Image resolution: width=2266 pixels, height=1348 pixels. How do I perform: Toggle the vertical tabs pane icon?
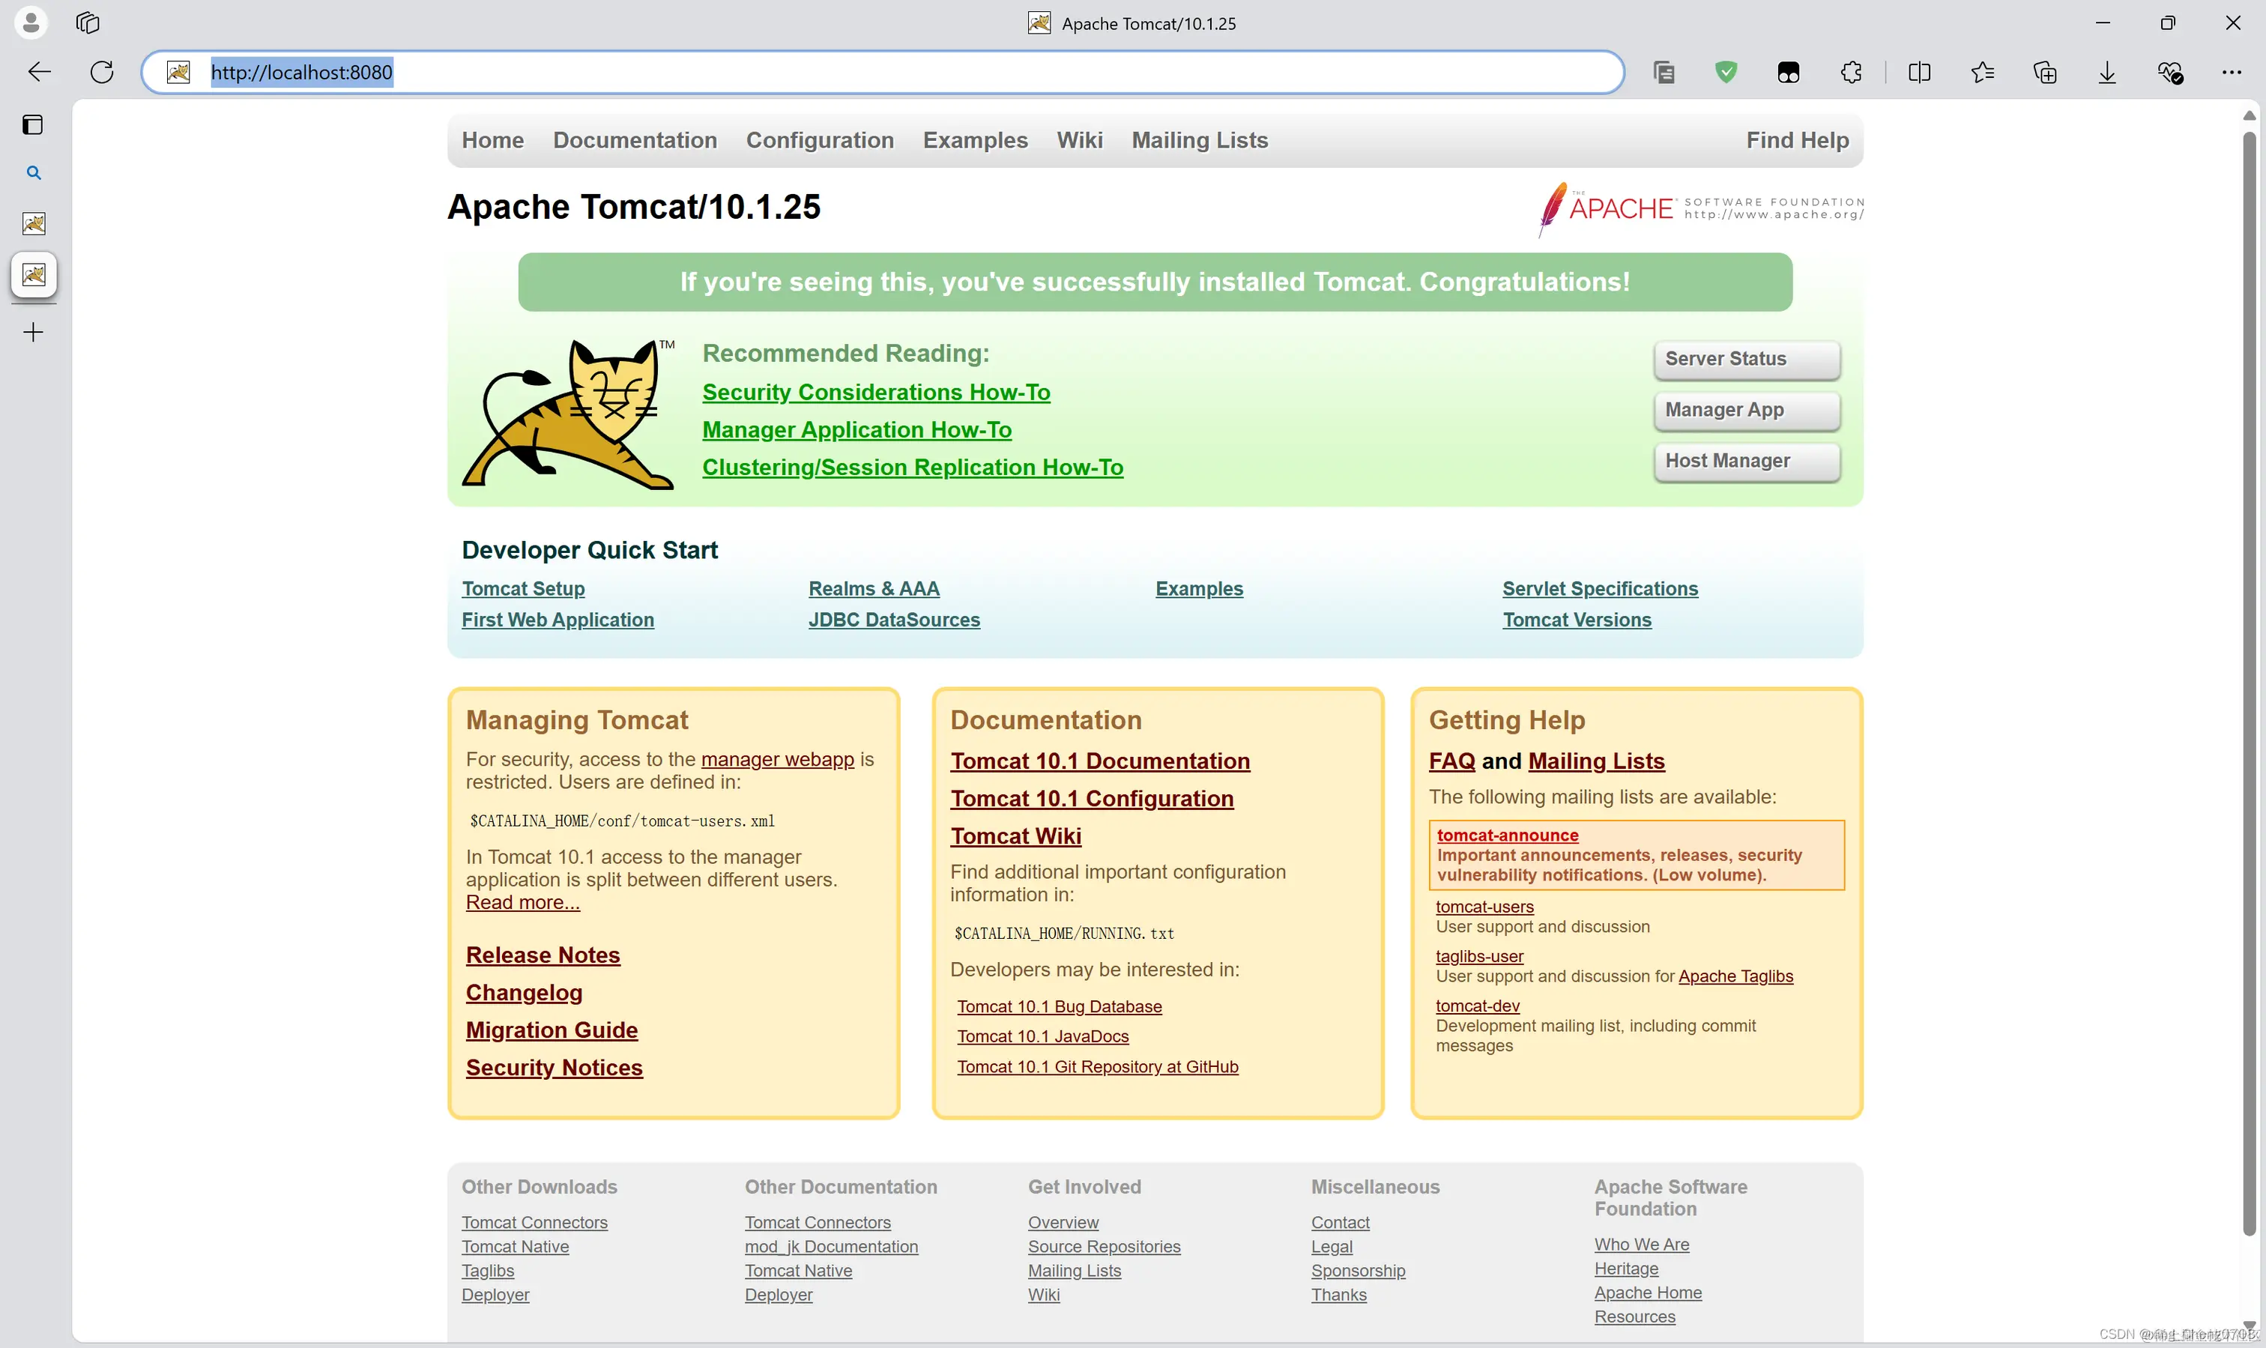click(34, 124)
